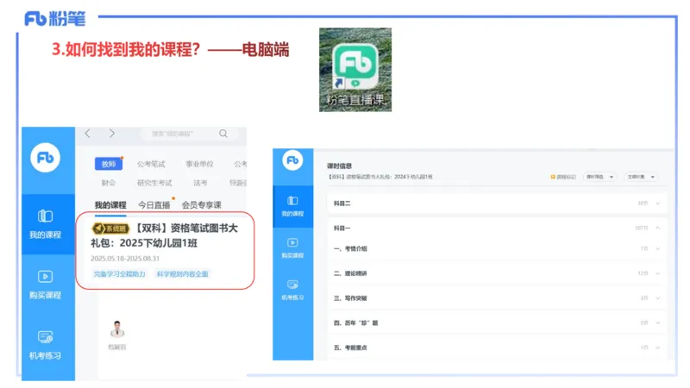The width and height of the screenshot is (690, 388).
Task: Open the rightmost dropdown next to 课时筛选
Action: (x=641, y=177)
